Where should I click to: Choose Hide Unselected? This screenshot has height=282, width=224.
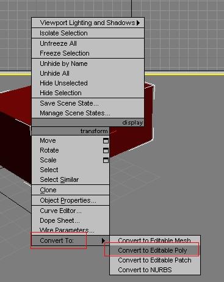88,83
